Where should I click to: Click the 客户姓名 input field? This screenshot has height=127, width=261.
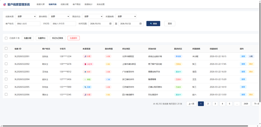click(x=28, y=23)
